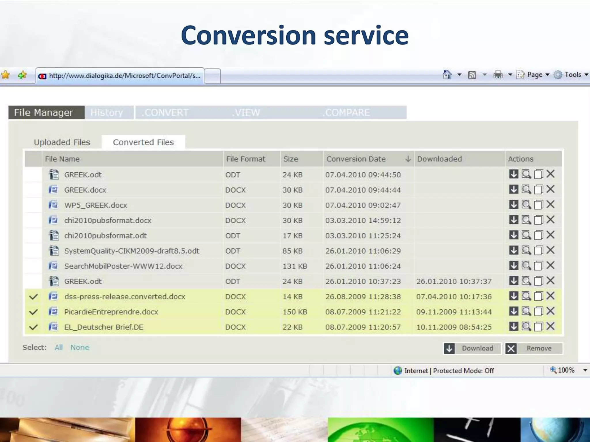This screenshot has width=590, height=442.
Task: Click the browser Favorites star icon
Action: point(5,75)
